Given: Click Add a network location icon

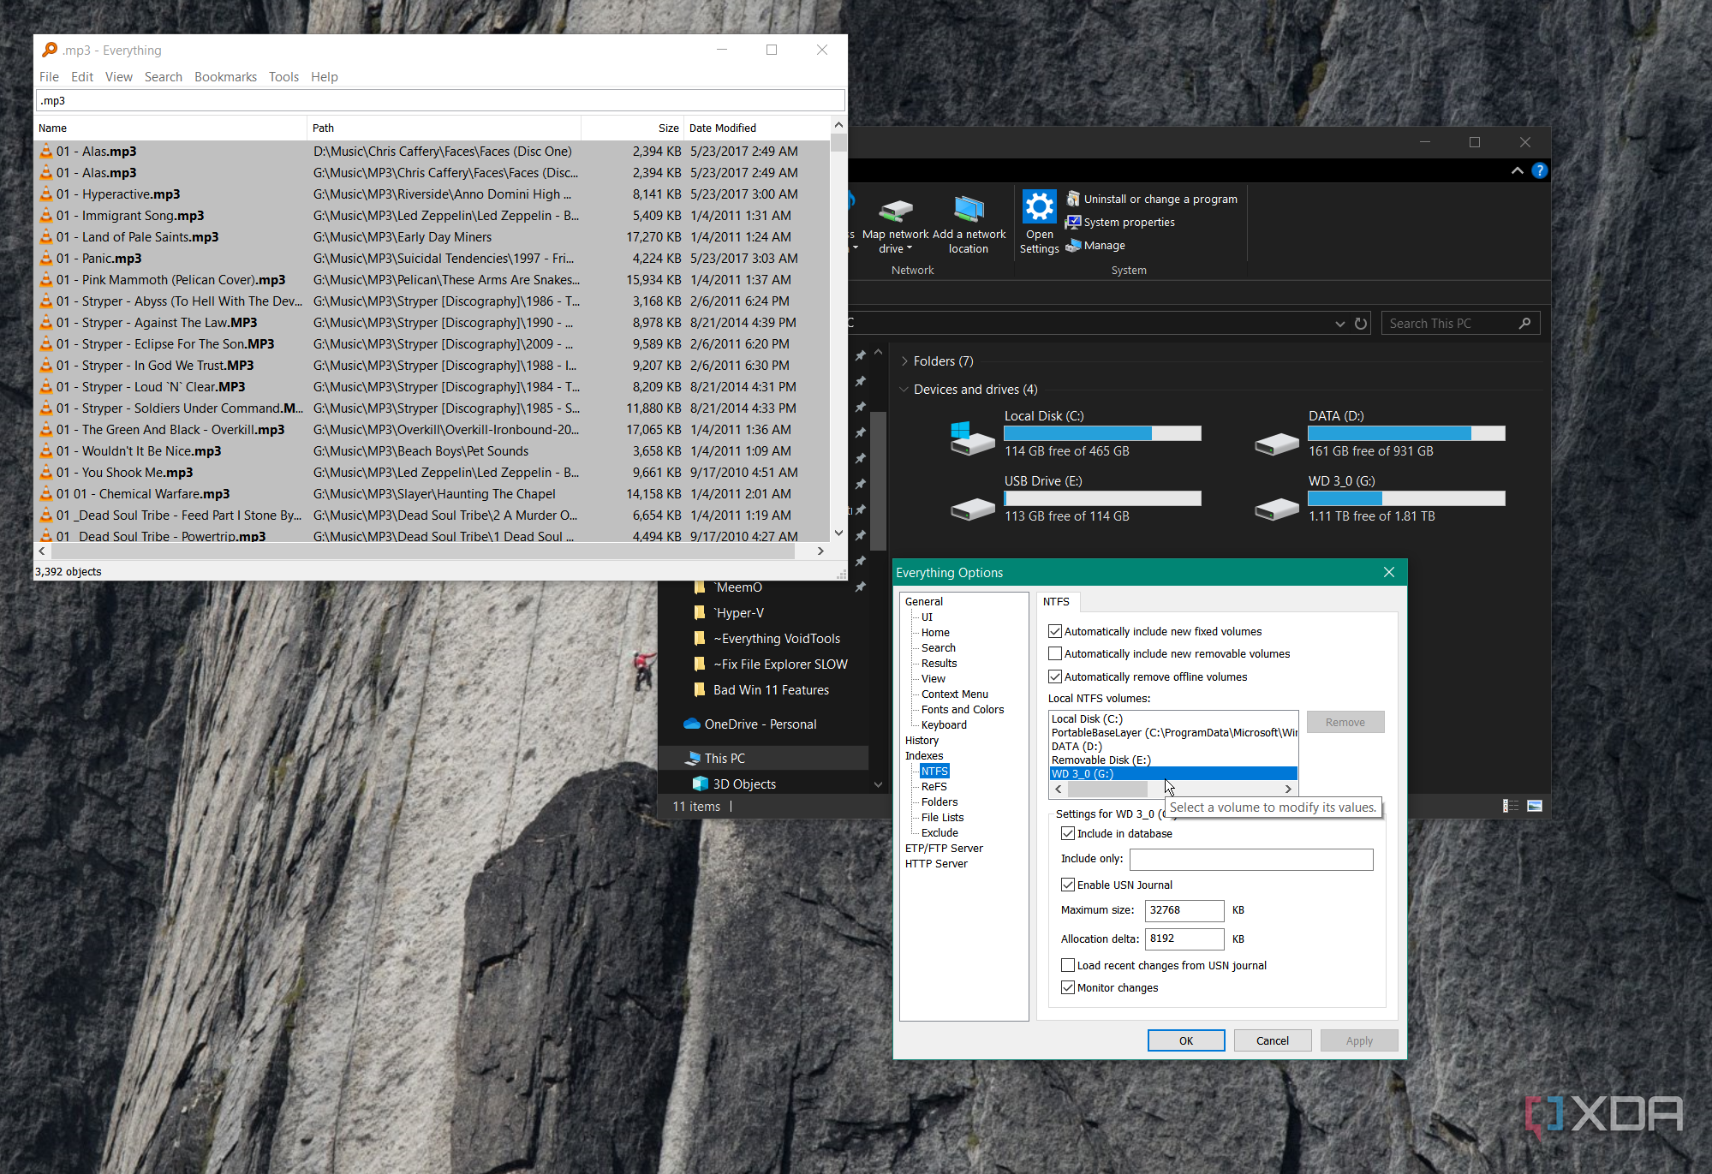Looking at the screenshot, I should point(969,211).
